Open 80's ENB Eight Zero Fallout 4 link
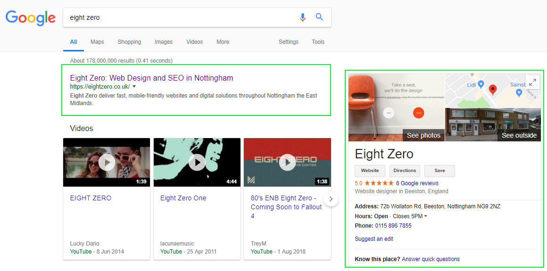This screenshot has width=547, height=271. 286,207
